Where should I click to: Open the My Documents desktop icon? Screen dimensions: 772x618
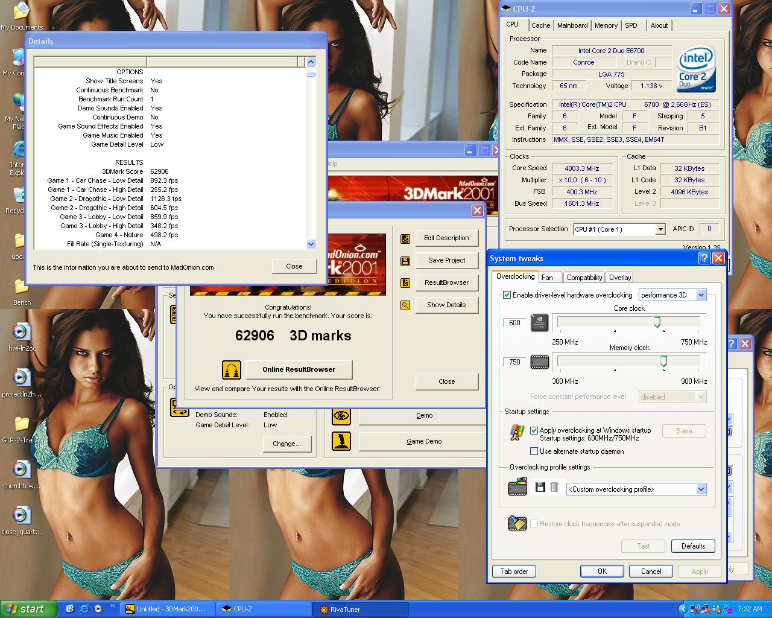click(21, 16)
